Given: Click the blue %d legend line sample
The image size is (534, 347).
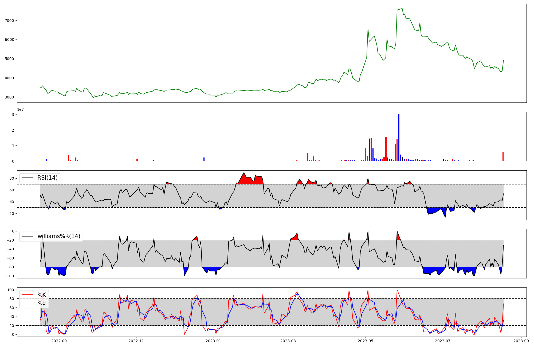Looking at the screenshot, I should (x=27, y=303).
